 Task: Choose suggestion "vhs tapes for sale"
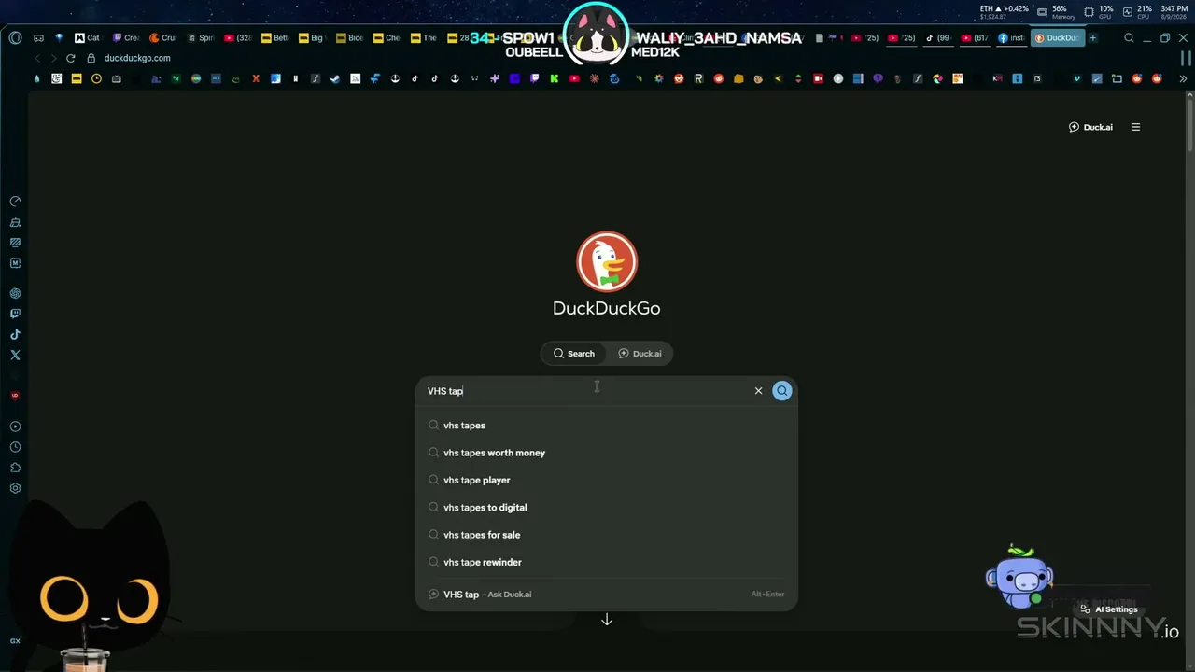[607, 535]
